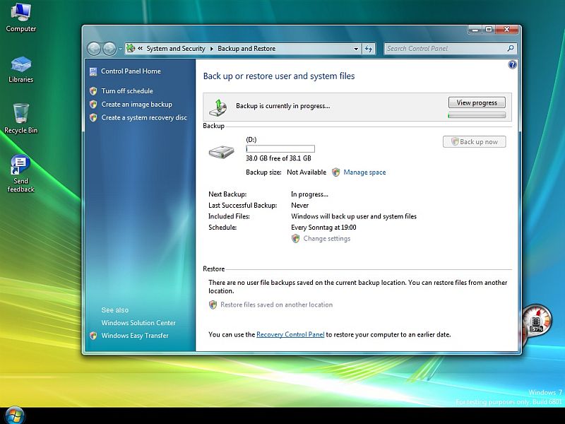The image size is (565, 424).
Task: Expand the breadcrumb overflow chevron
Action: pos(140,48)
